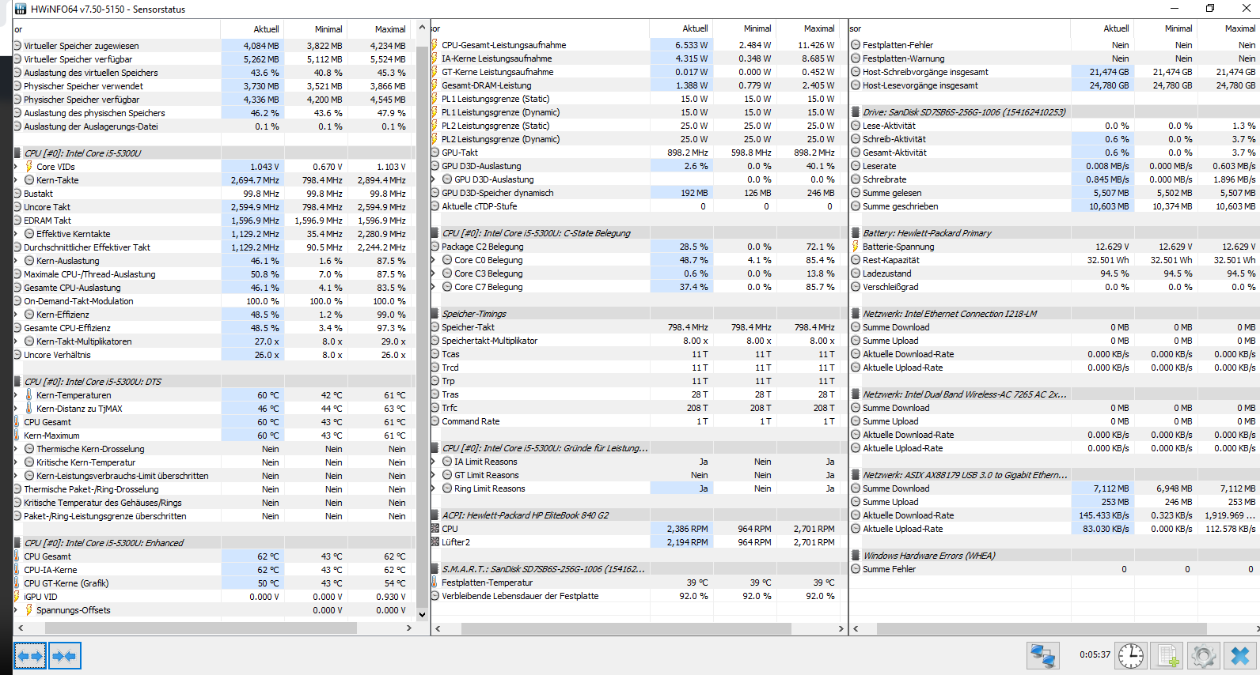Screen dimensions: 1260x675
Task: Expand the Core VIDs row
Action: point(16,167)
